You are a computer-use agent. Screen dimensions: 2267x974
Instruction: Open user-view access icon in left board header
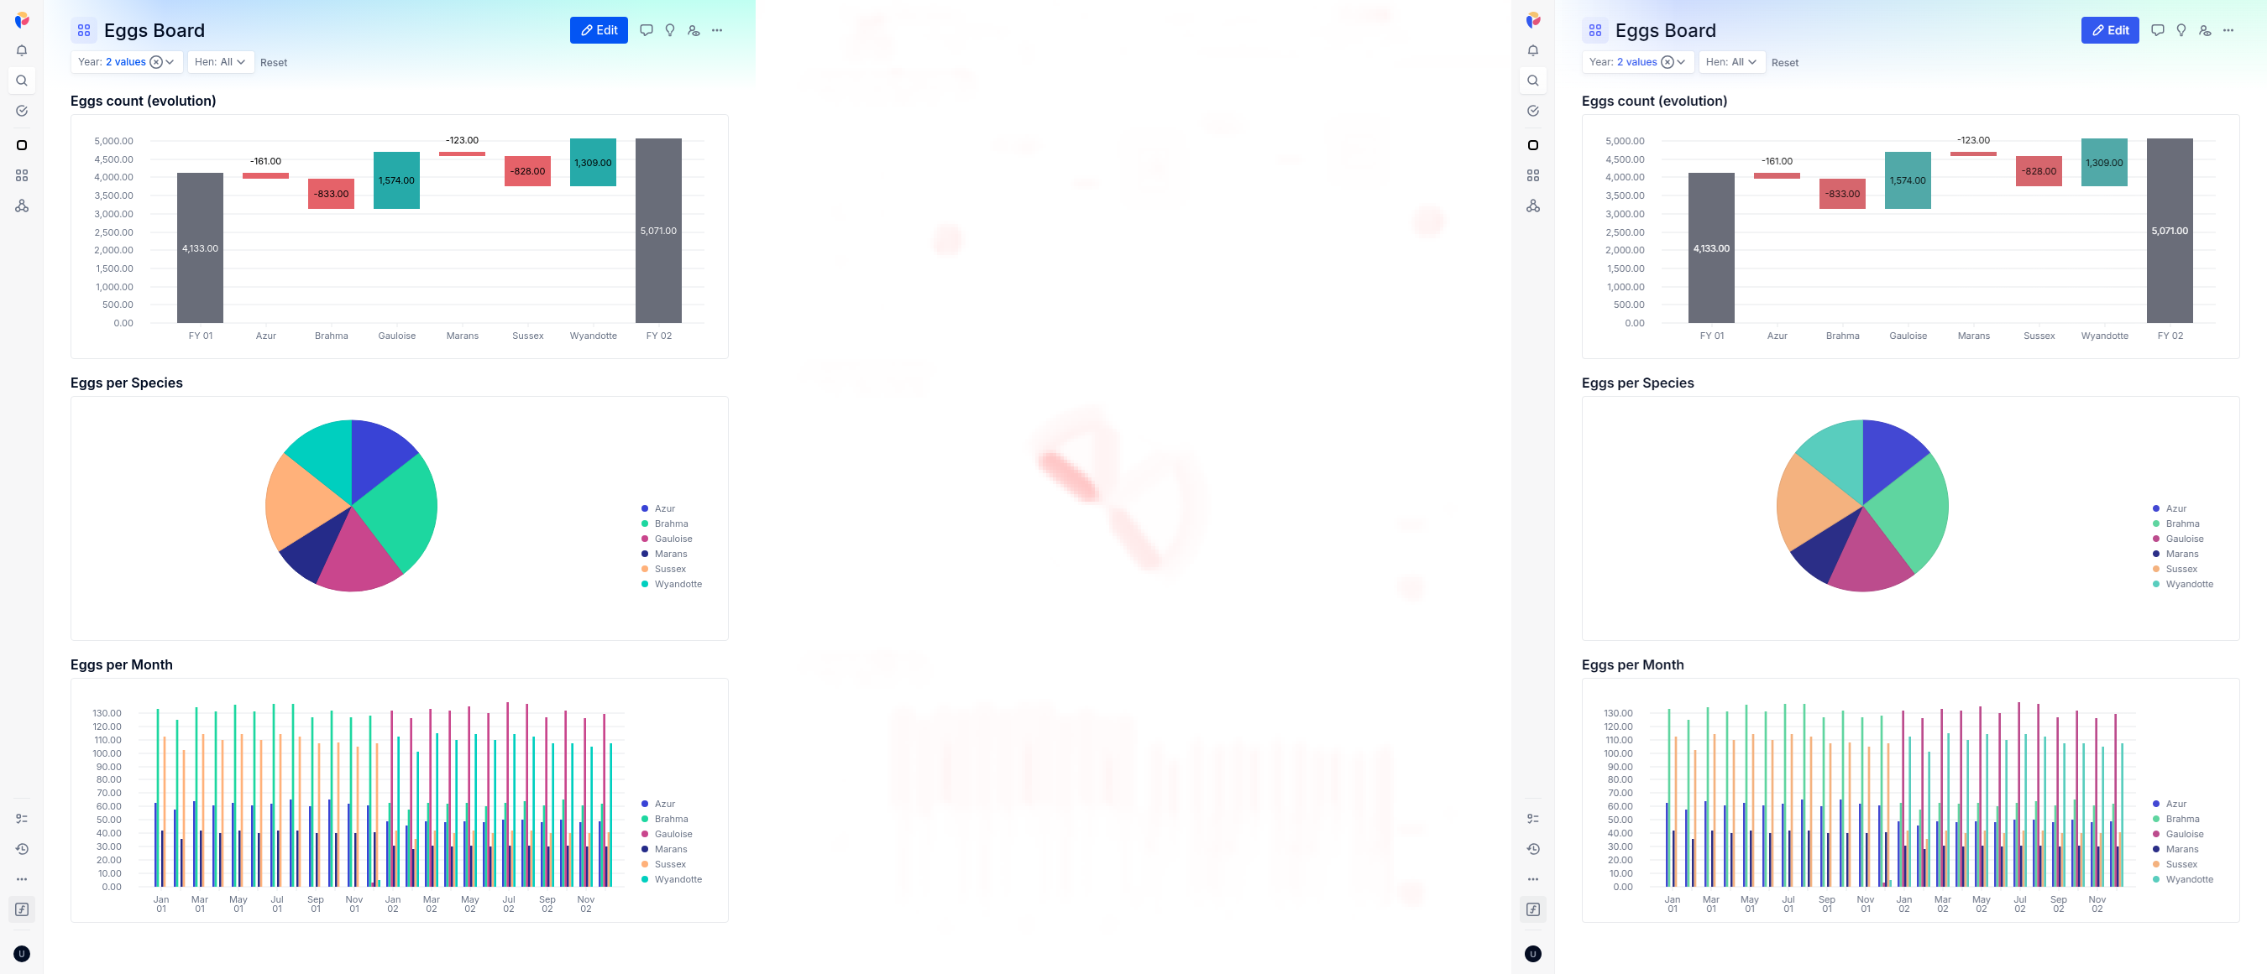point(694,30)
